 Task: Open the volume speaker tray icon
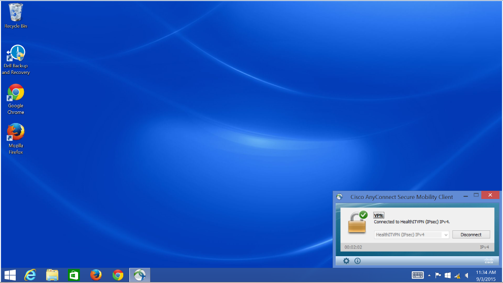click(467, 275)
